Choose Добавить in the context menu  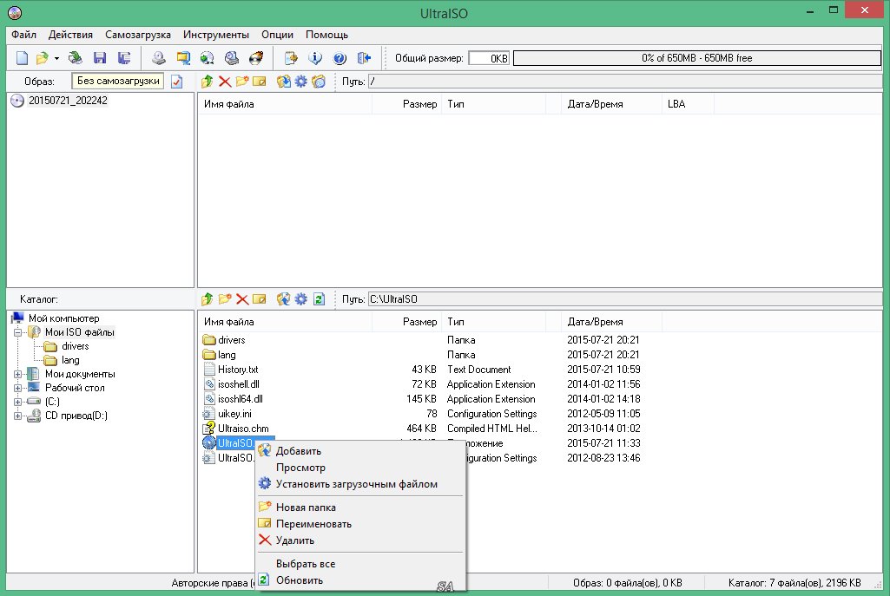(360, 451)
